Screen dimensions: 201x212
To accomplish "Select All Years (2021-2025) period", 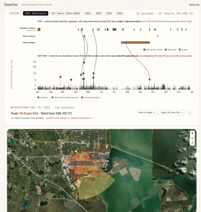I will pos(66,13).
